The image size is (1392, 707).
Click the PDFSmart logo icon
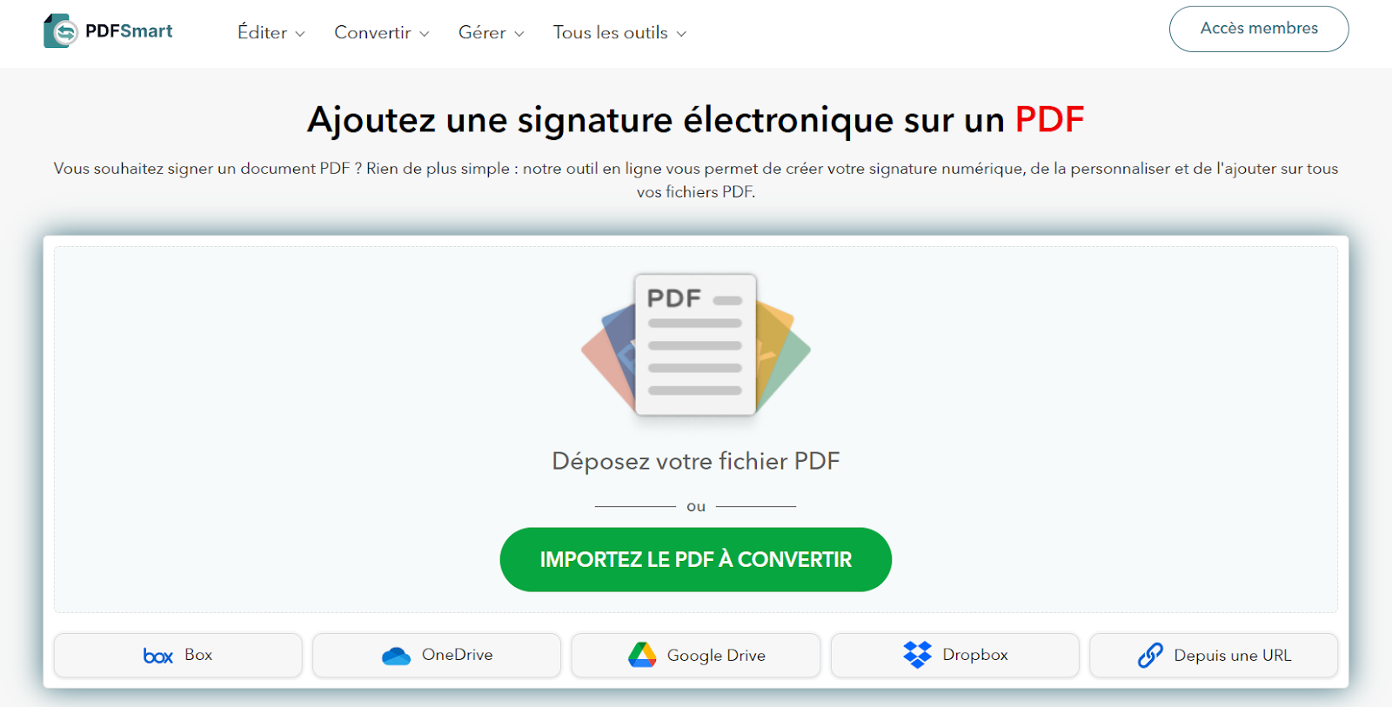tap(58, 29)
